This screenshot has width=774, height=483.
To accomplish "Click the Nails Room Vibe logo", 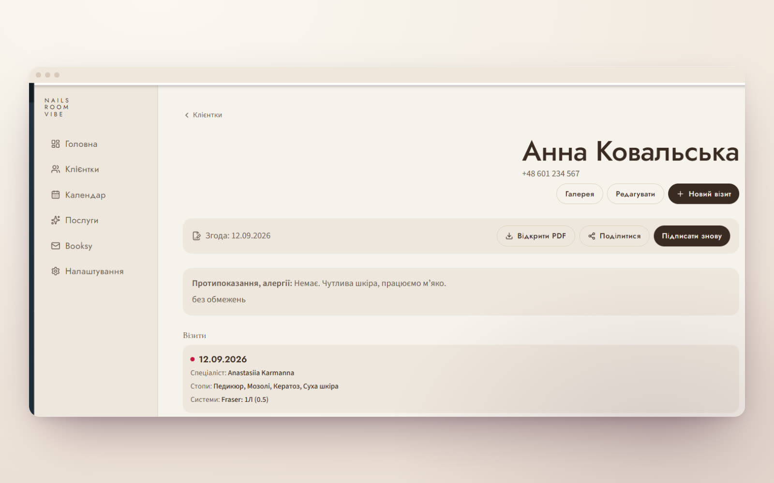I will point(57,107).
